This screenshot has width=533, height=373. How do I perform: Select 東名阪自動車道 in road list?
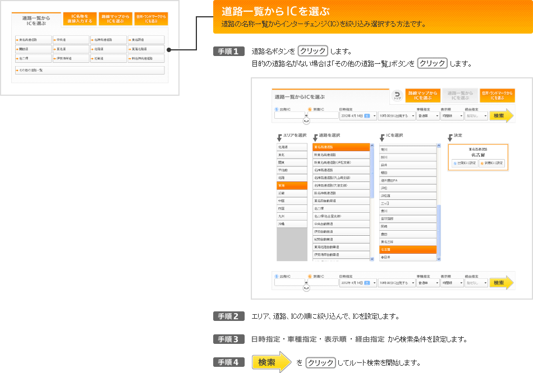[341, 201]
